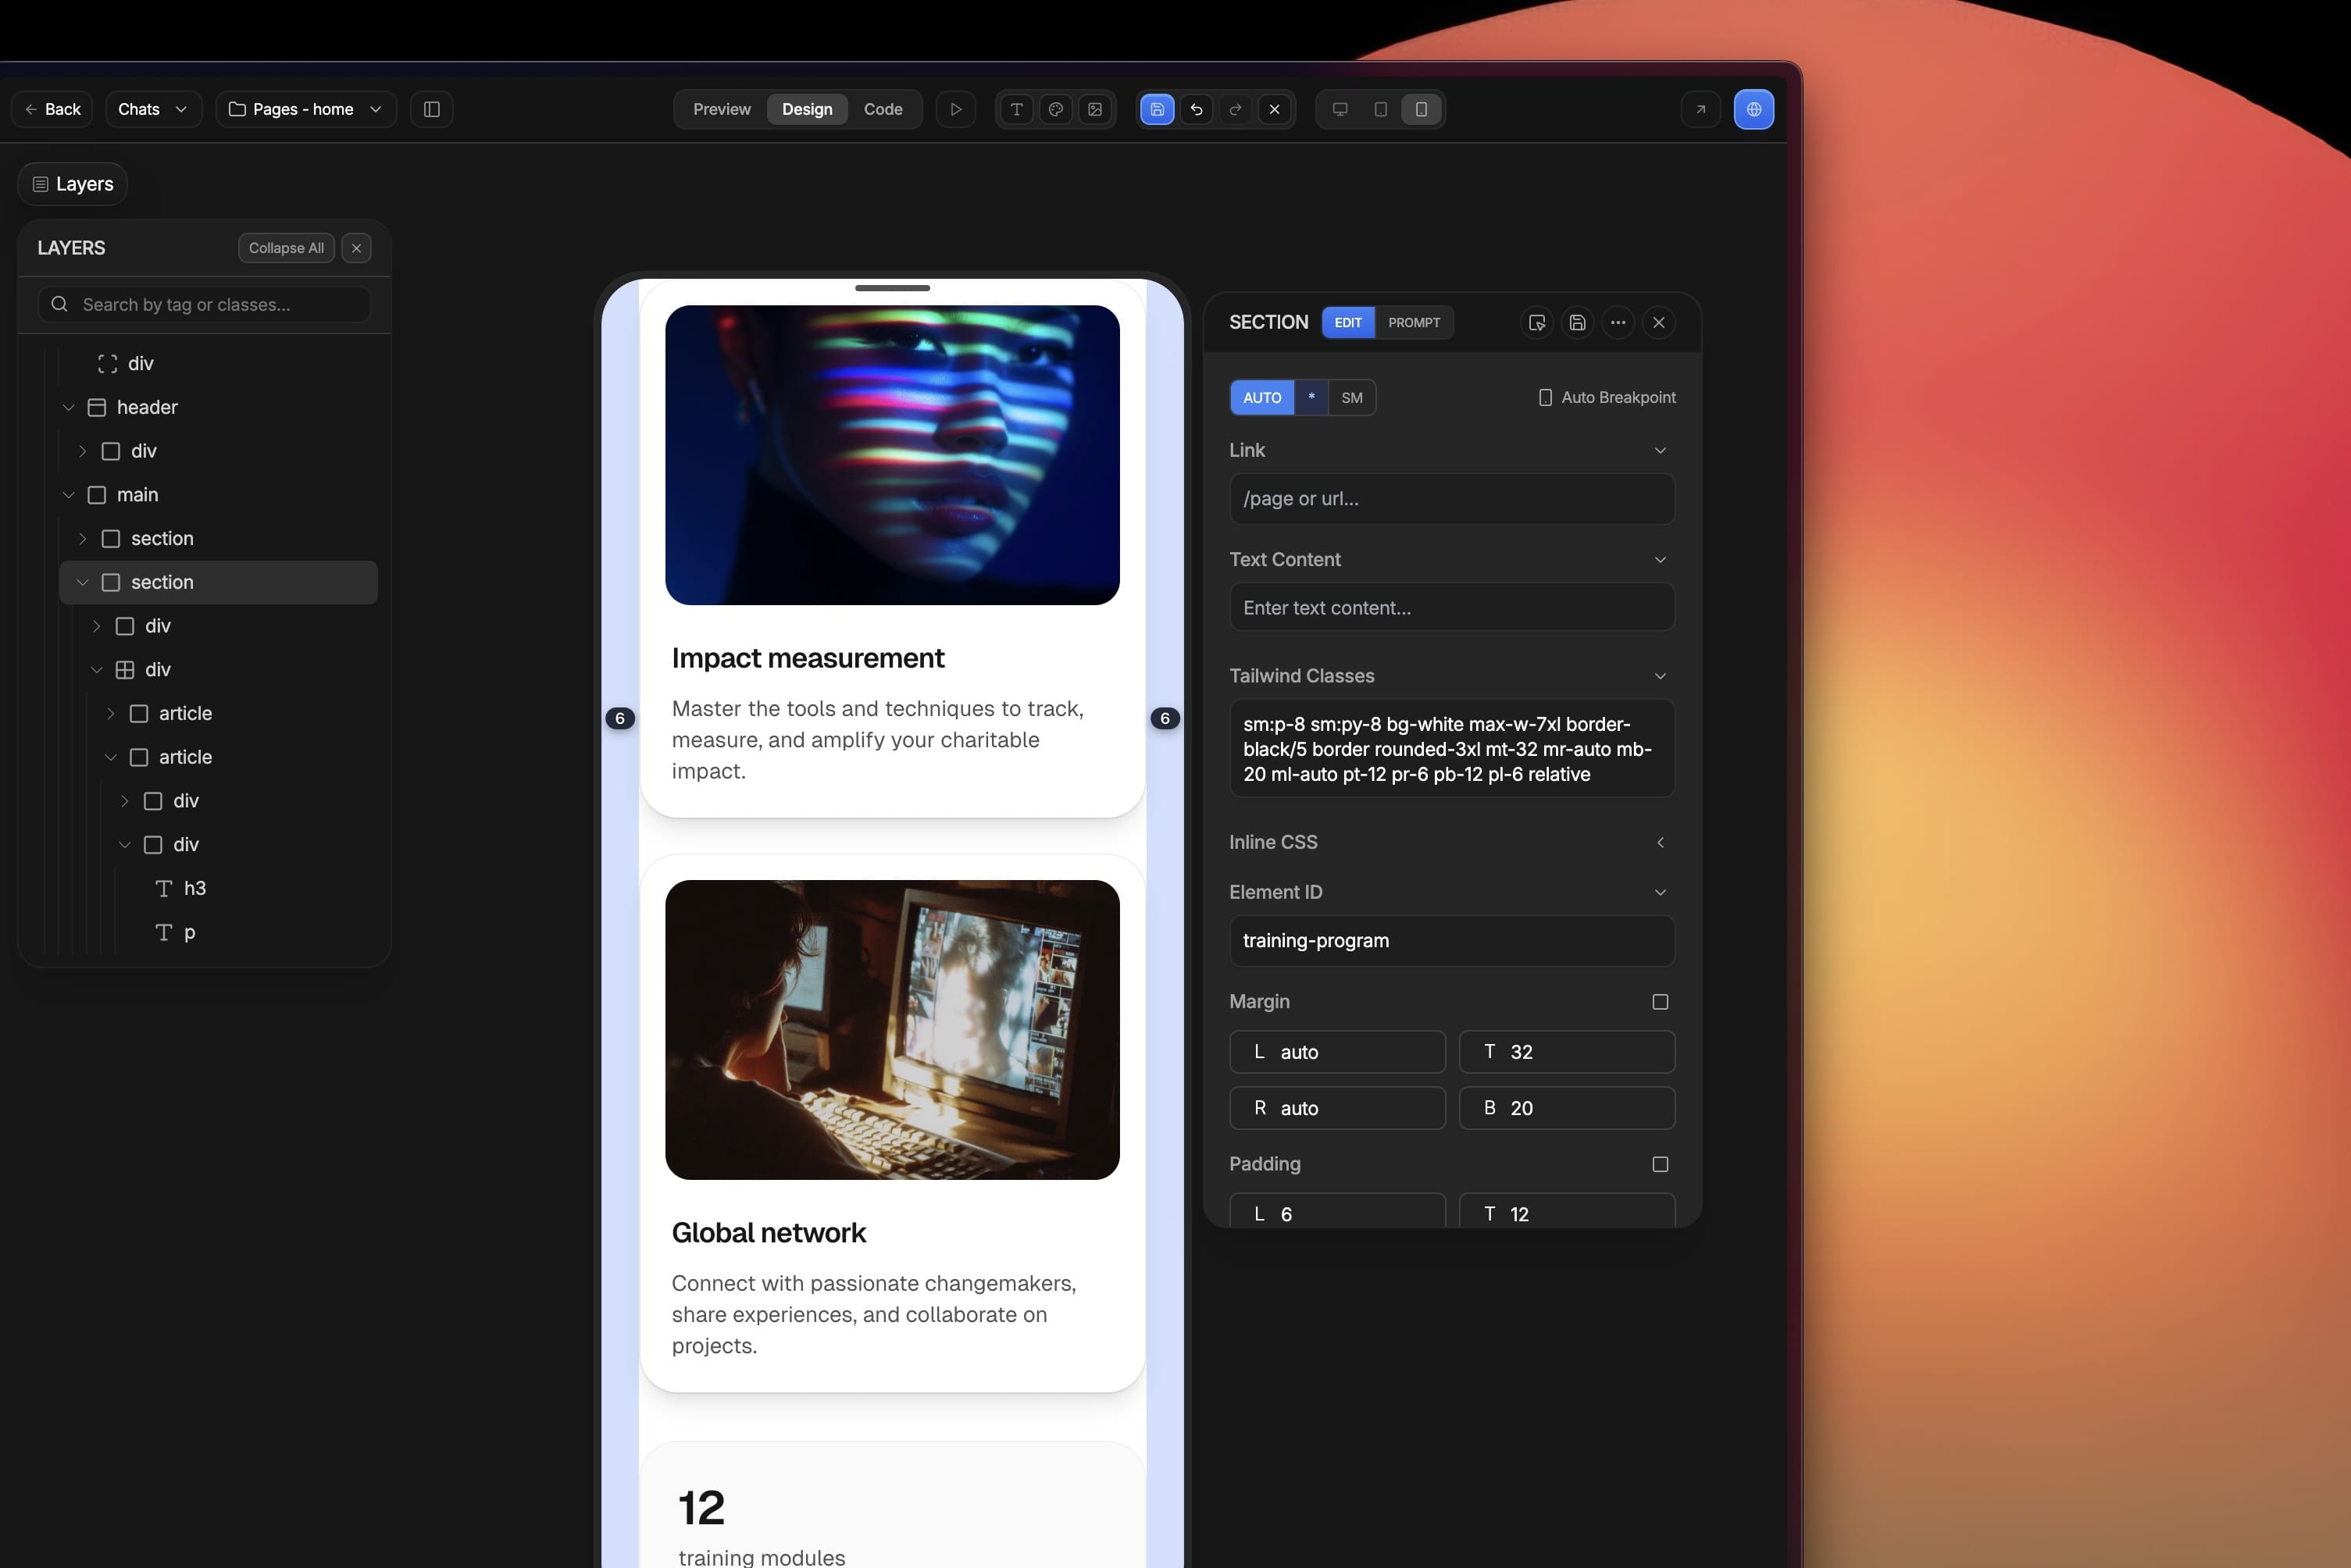2351x1568 pixels.
Task: Expand the first article layer
Action: [x=111, y=713]
